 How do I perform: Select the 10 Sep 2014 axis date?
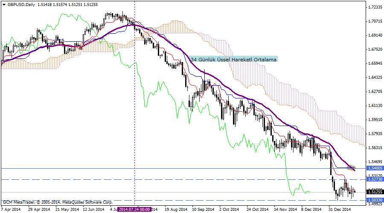tap(202, 210)
